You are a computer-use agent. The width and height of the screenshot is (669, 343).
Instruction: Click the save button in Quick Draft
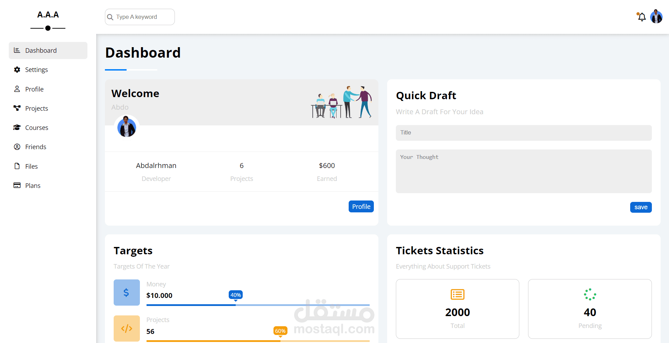coord(641,207)
